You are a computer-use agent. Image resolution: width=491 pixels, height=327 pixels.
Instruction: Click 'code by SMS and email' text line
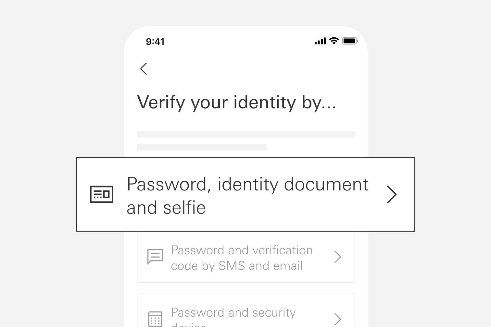coord(237,266)
